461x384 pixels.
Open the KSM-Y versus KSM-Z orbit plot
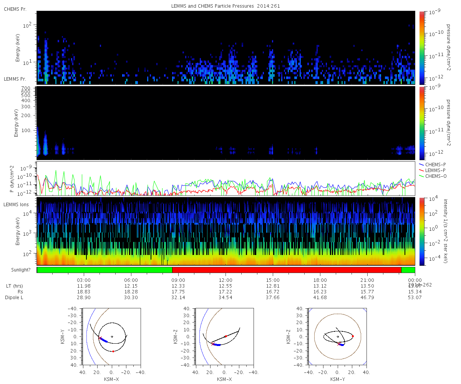coord(337,336)
